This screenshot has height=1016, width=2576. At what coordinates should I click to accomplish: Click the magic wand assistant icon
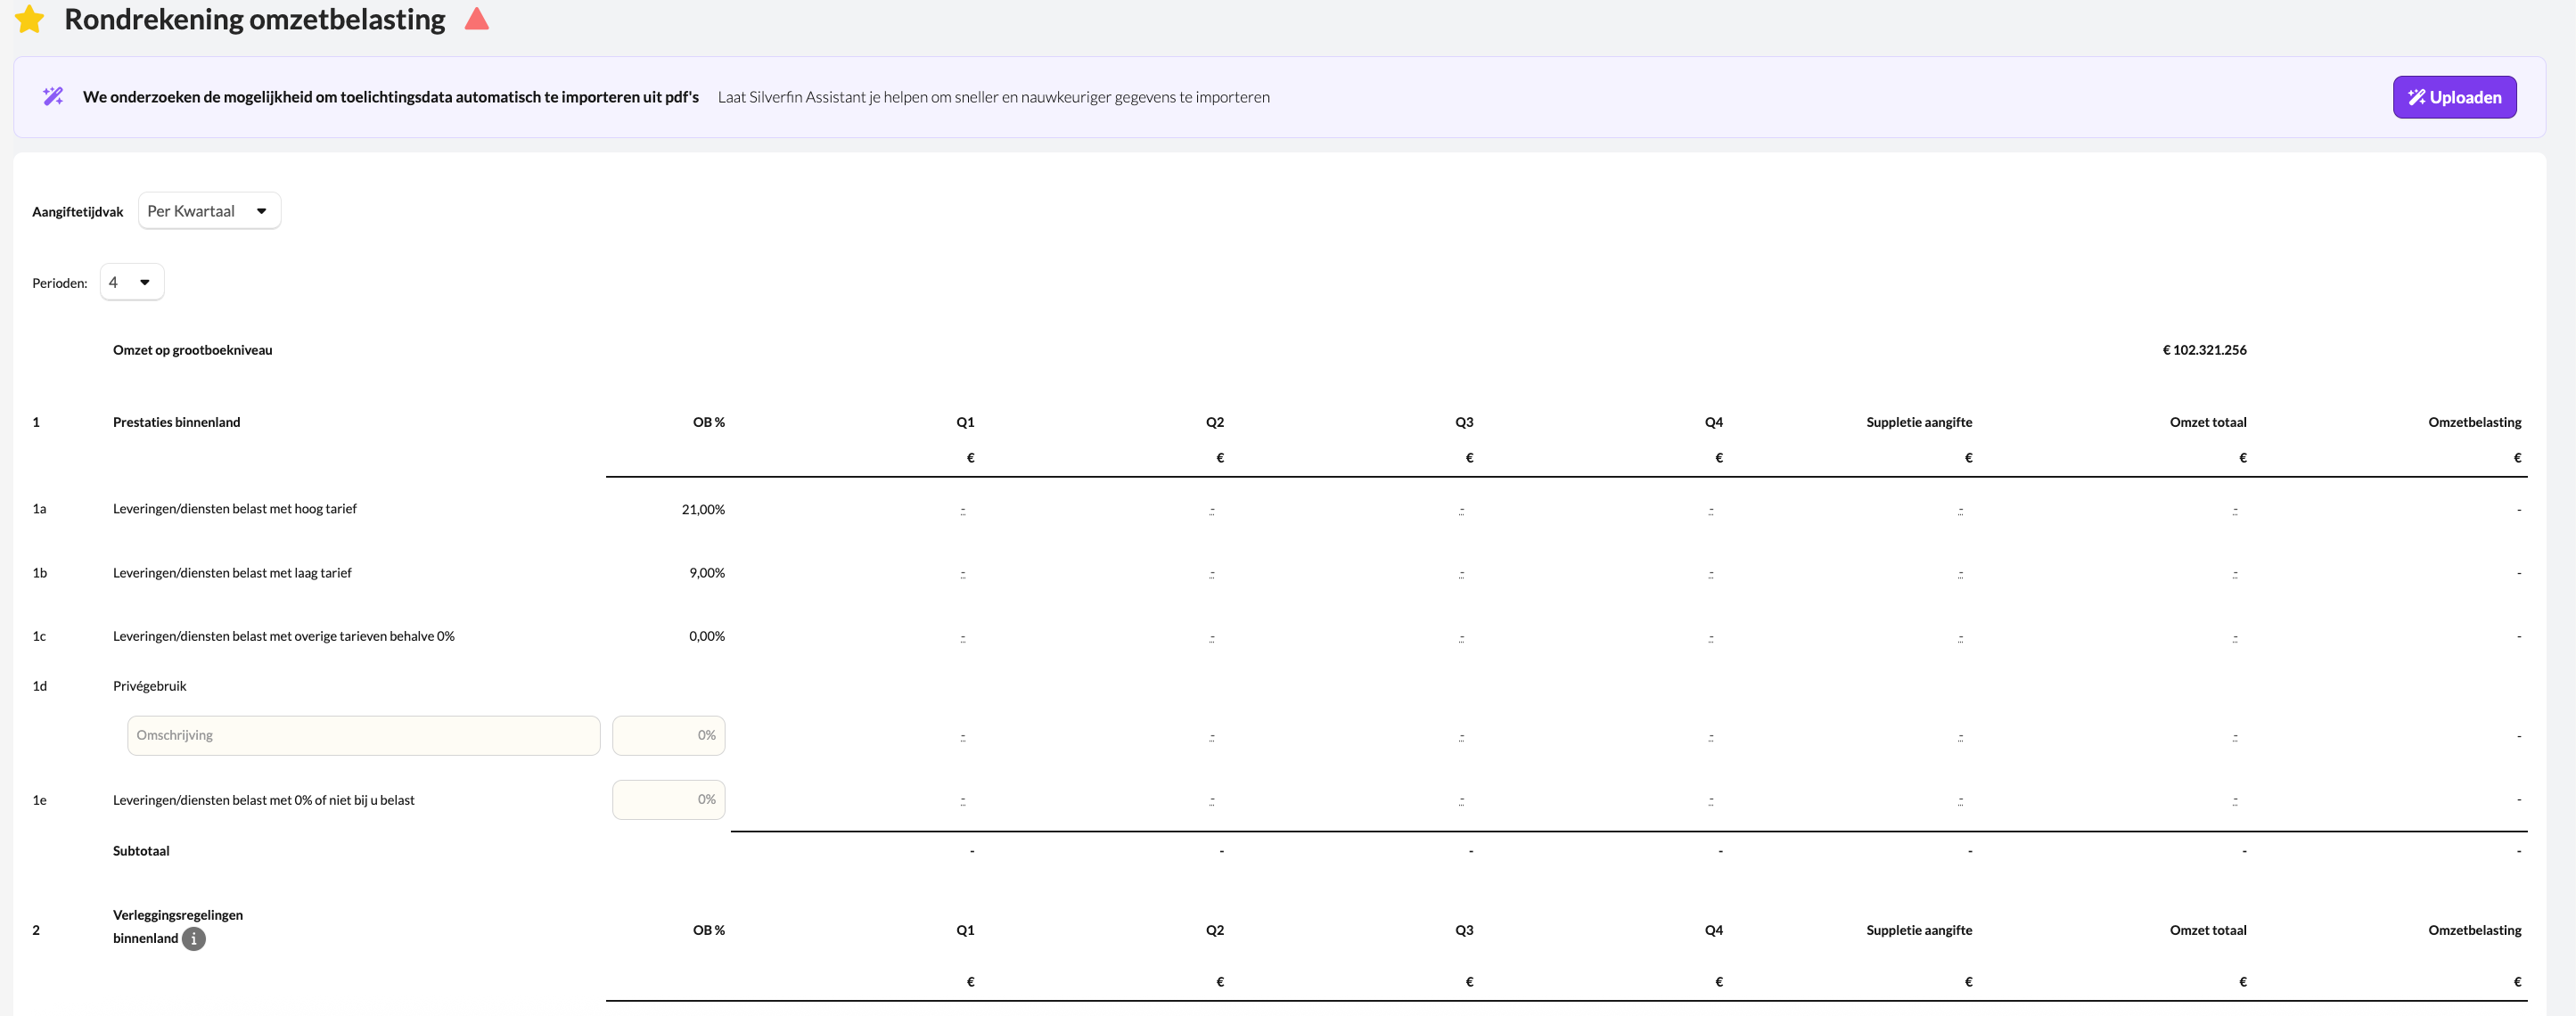coord(53,97)
